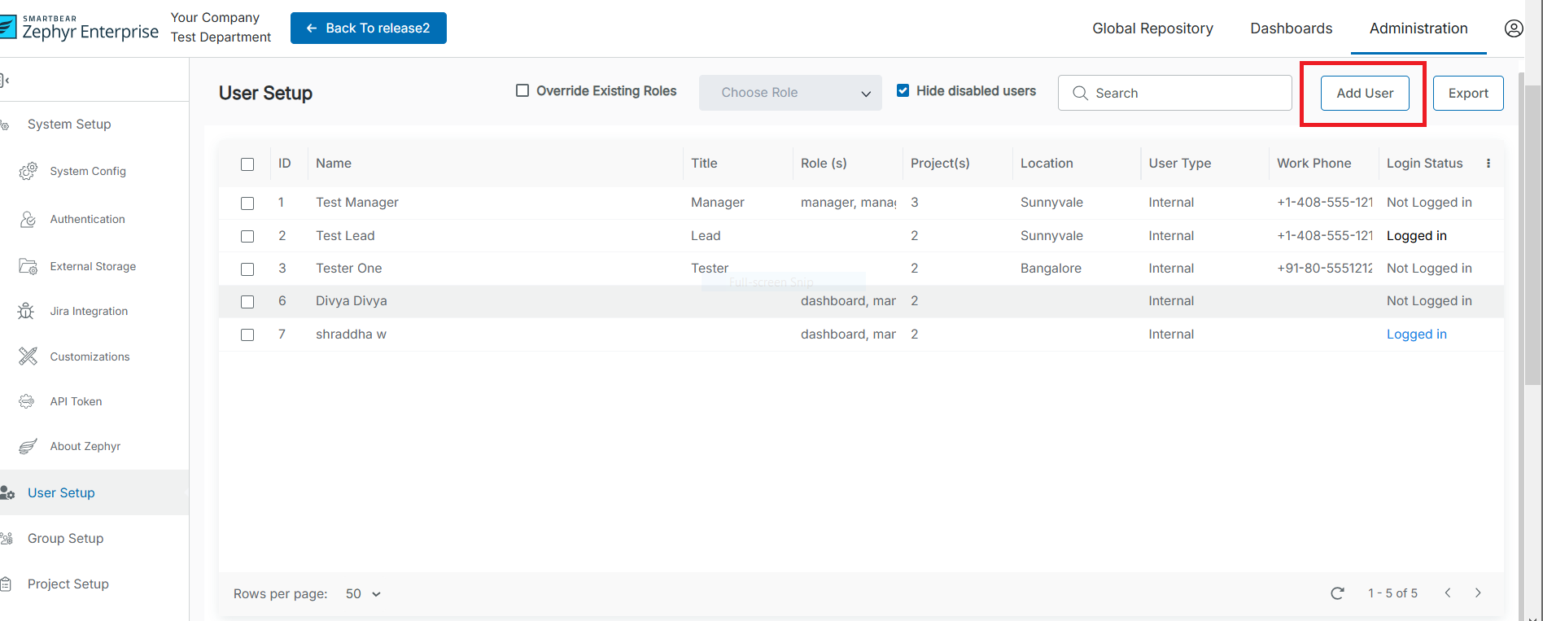
Task: Open Group Setup in the sidebar
Action: click(x=65, y=538)
